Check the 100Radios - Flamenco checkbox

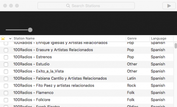pos(6,93)
